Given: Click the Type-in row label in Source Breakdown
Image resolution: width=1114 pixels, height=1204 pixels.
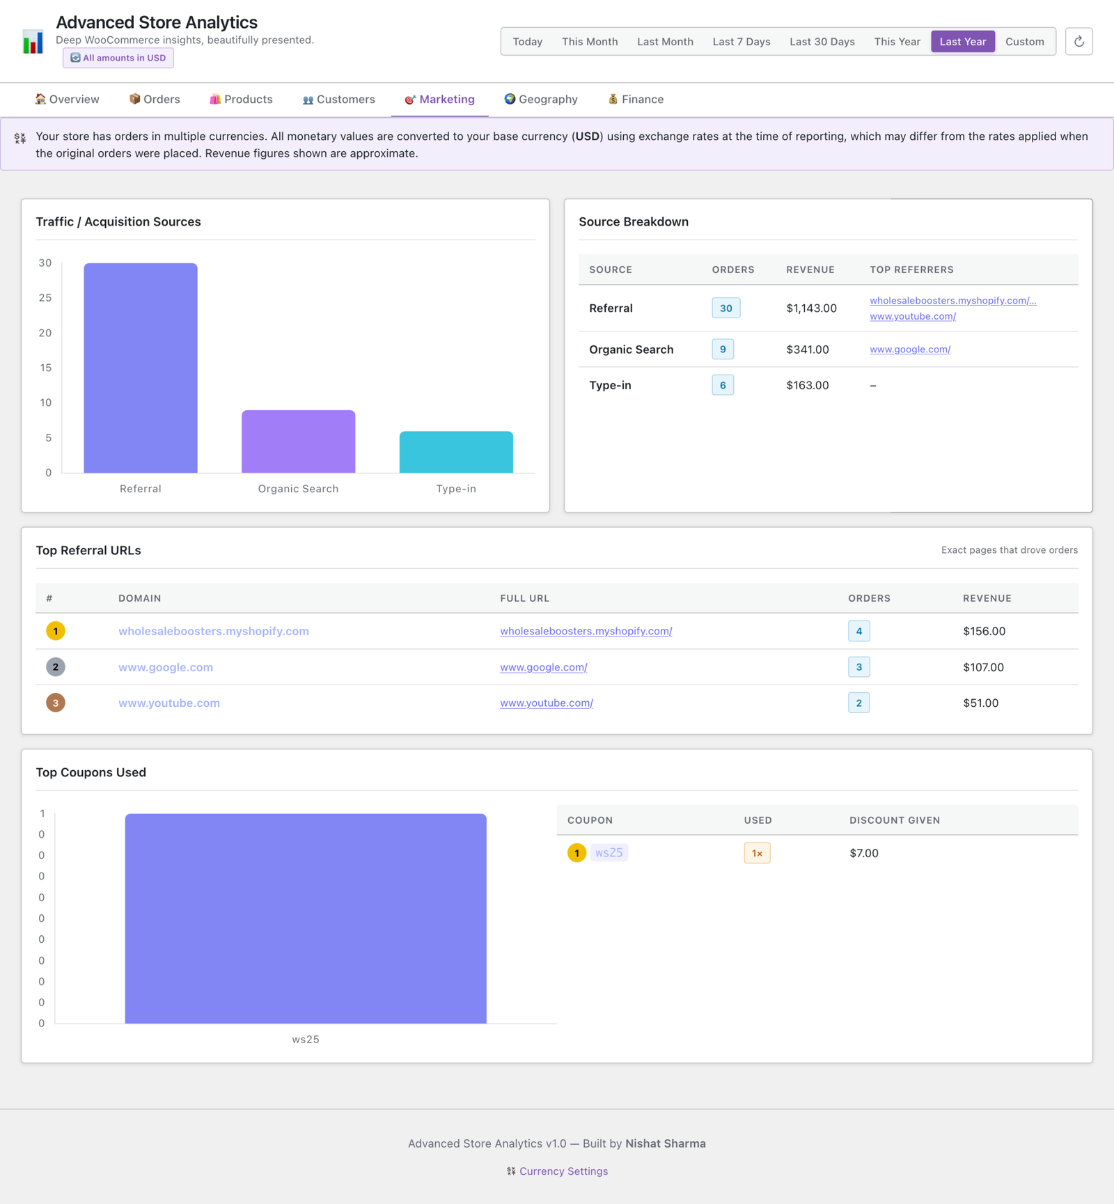Looking at the screenshot, I should tap(610, 385).
